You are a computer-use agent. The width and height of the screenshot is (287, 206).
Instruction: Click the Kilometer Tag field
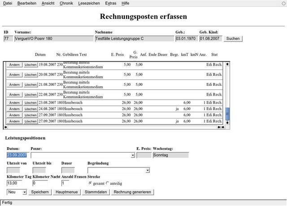pos(14,183)
